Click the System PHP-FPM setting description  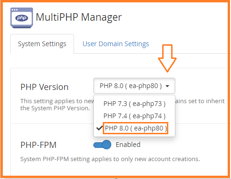110,159
